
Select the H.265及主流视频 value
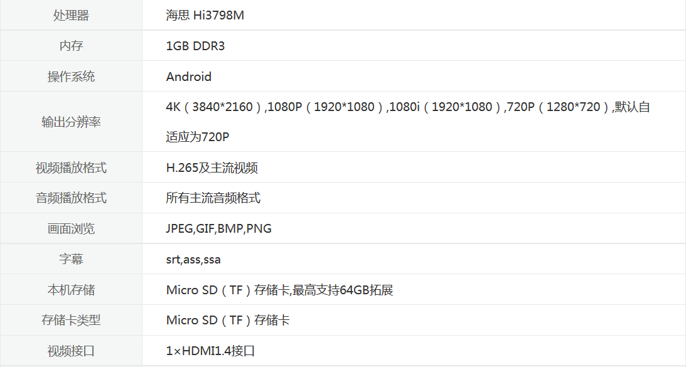pos(212,168)
